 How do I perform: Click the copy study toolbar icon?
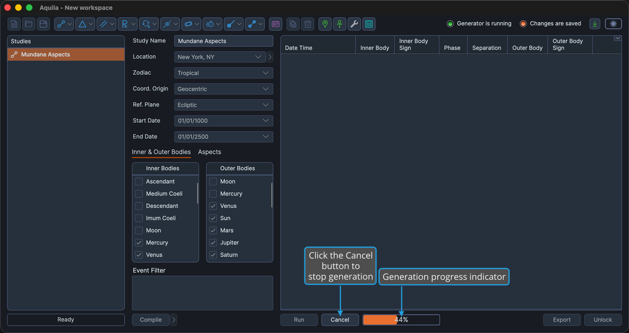pos(293,24)
